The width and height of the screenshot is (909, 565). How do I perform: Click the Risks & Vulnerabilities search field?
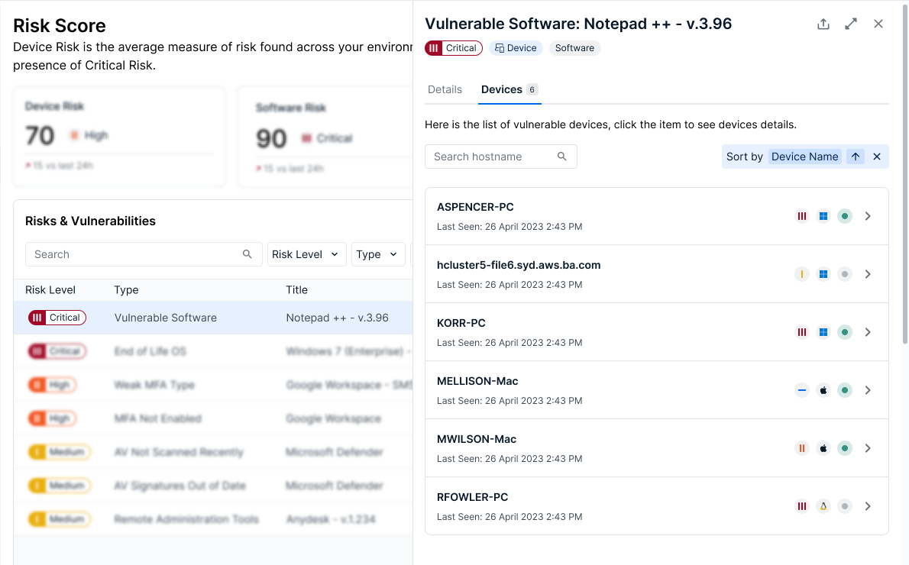click(143, 254)
